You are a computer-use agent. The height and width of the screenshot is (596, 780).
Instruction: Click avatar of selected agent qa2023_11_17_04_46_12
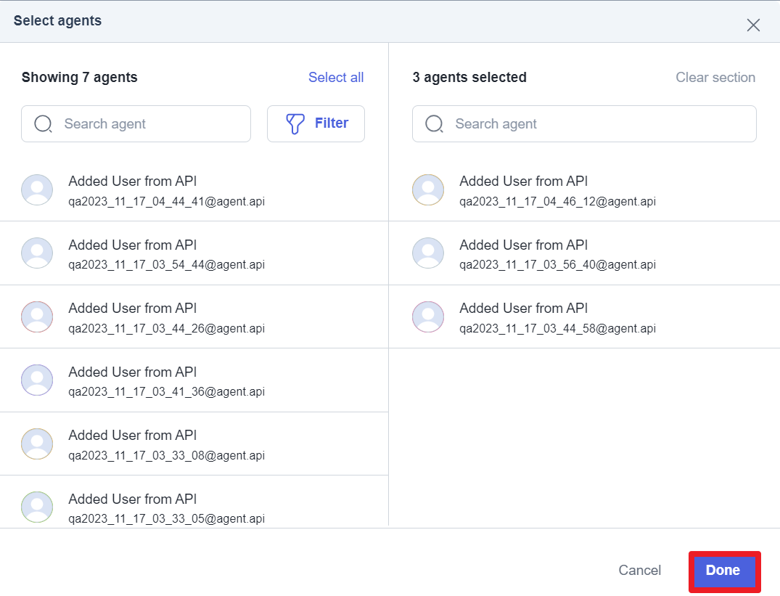pyautogui.click(x=428, y=189)
